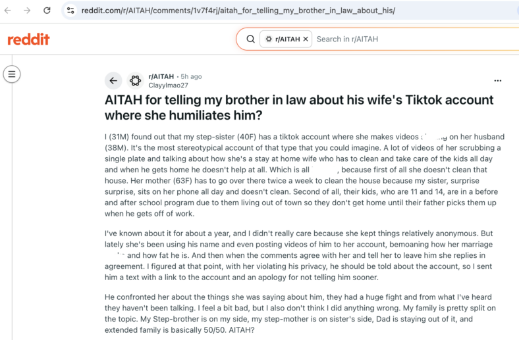
Task: Open the r/AITAH subreddit link
Action: [x=161, y=76]
